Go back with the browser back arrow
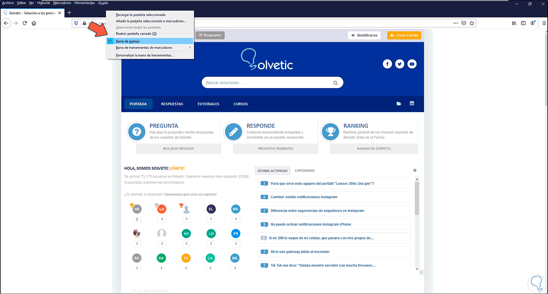Image resolution: width=548 pixels, height=294 pixels. tap(6, 23)
